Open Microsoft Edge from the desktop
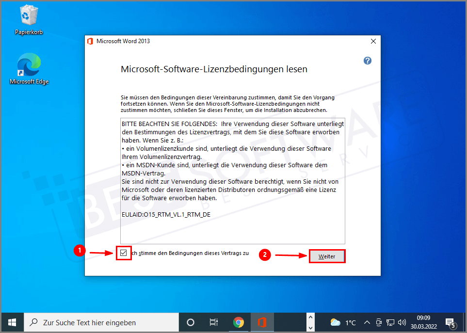This screenshot has height=333, width=467. pyautogui.click(x=28, y=64)
